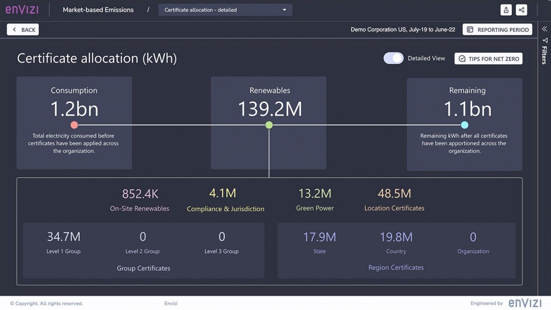The image size is (551, 310).
Task: Click the checkmark icon on Tips button
Action: click(462, 59)
